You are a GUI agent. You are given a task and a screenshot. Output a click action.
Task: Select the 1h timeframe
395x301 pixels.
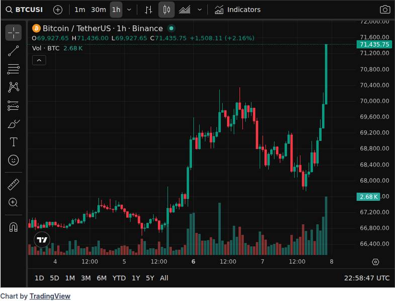[x=116, y=10]
